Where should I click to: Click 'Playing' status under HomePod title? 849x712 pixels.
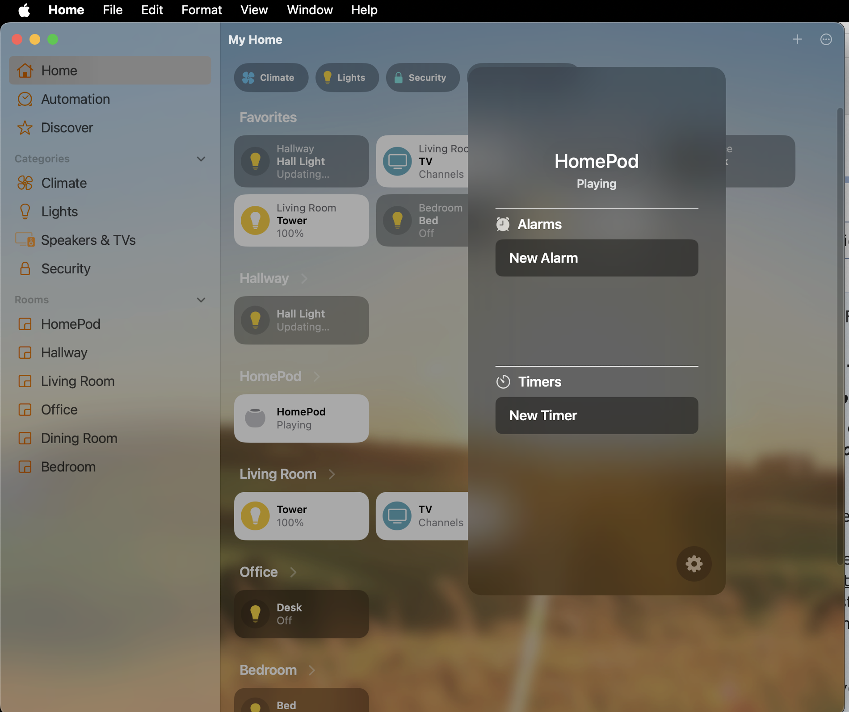(x=596, y=184)
